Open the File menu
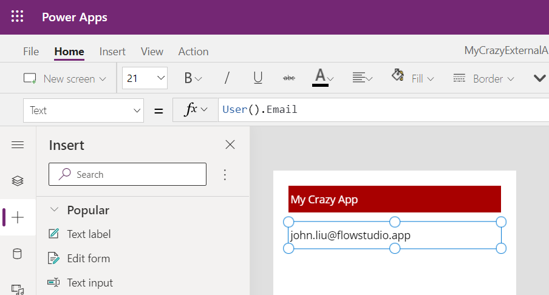Screen dimensions: 549x295 tap(31, 52)
